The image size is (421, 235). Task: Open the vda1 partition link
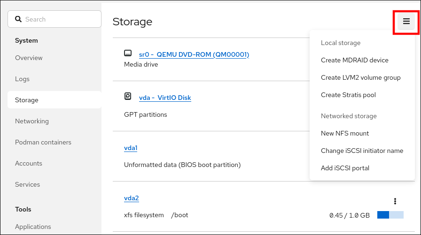[x=131, y=148]
